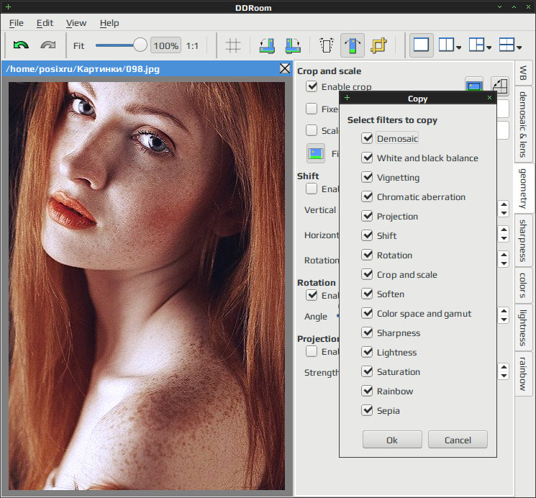Open the View menu
Viewport: 536px width, 498px height.
(76, 23)
